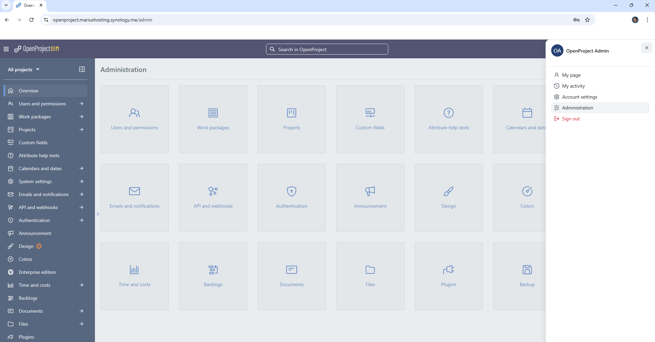Expand the System settings sidebar arrow

[82, 181]
